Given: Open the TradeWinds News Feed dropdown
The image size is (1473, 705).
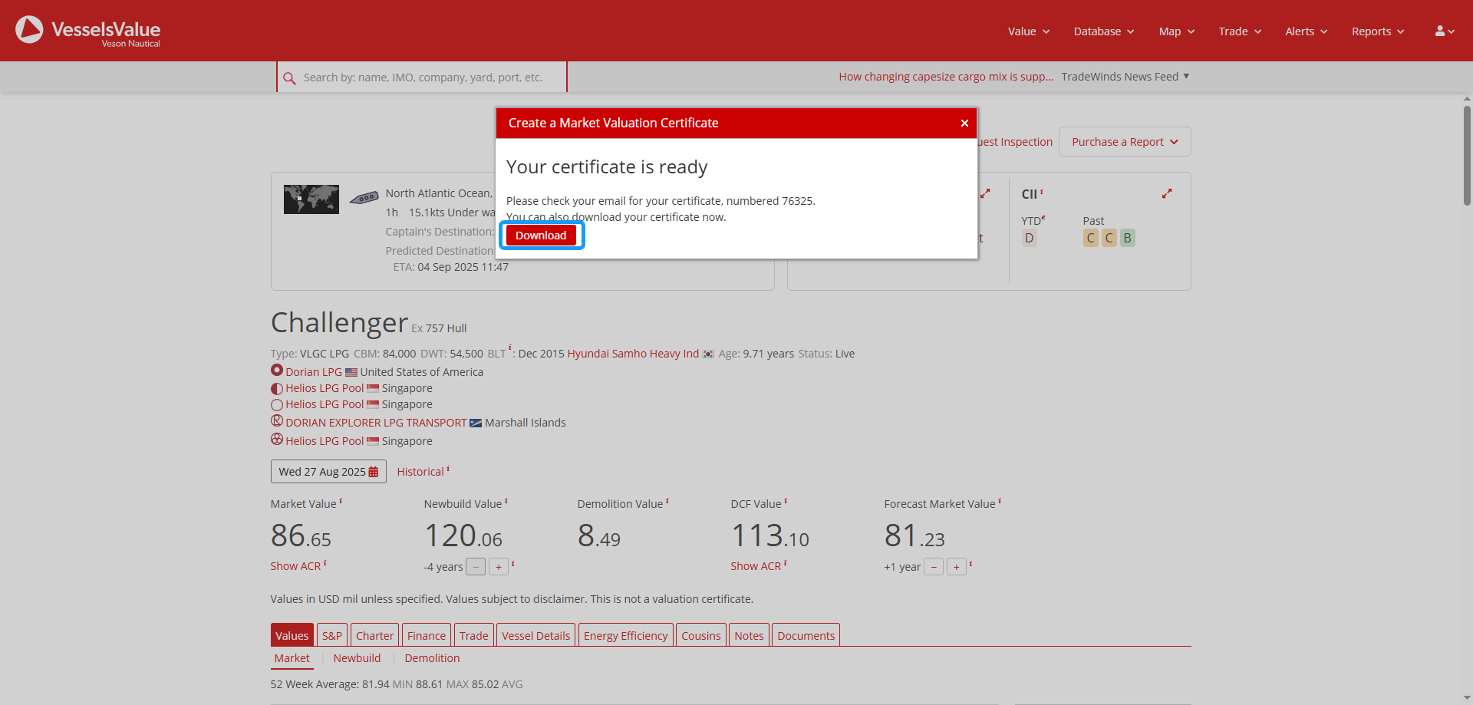Looking at the screenshot, I should 1125,77.
